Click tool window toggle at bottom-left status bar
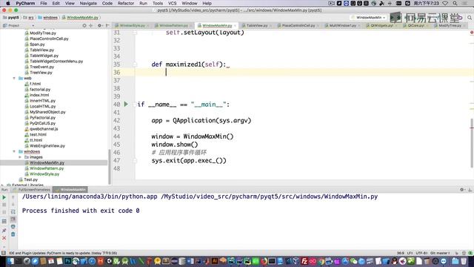Screen dimensions: 474x267 (3, 253)
